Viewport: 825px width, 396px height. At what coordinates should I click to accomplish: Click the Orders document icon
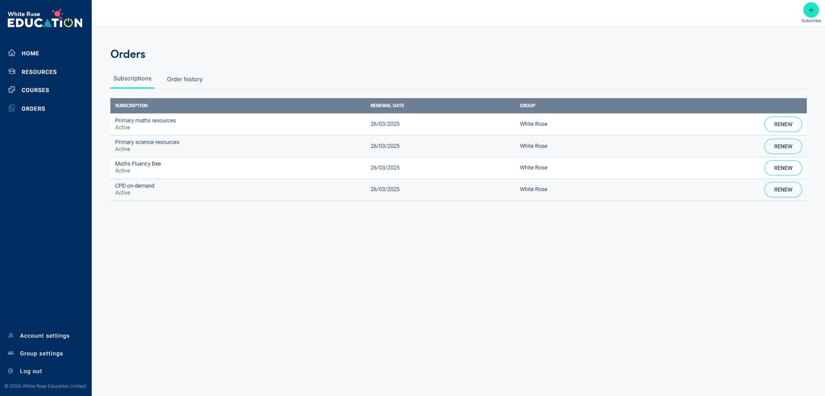[x=12, y=108]
